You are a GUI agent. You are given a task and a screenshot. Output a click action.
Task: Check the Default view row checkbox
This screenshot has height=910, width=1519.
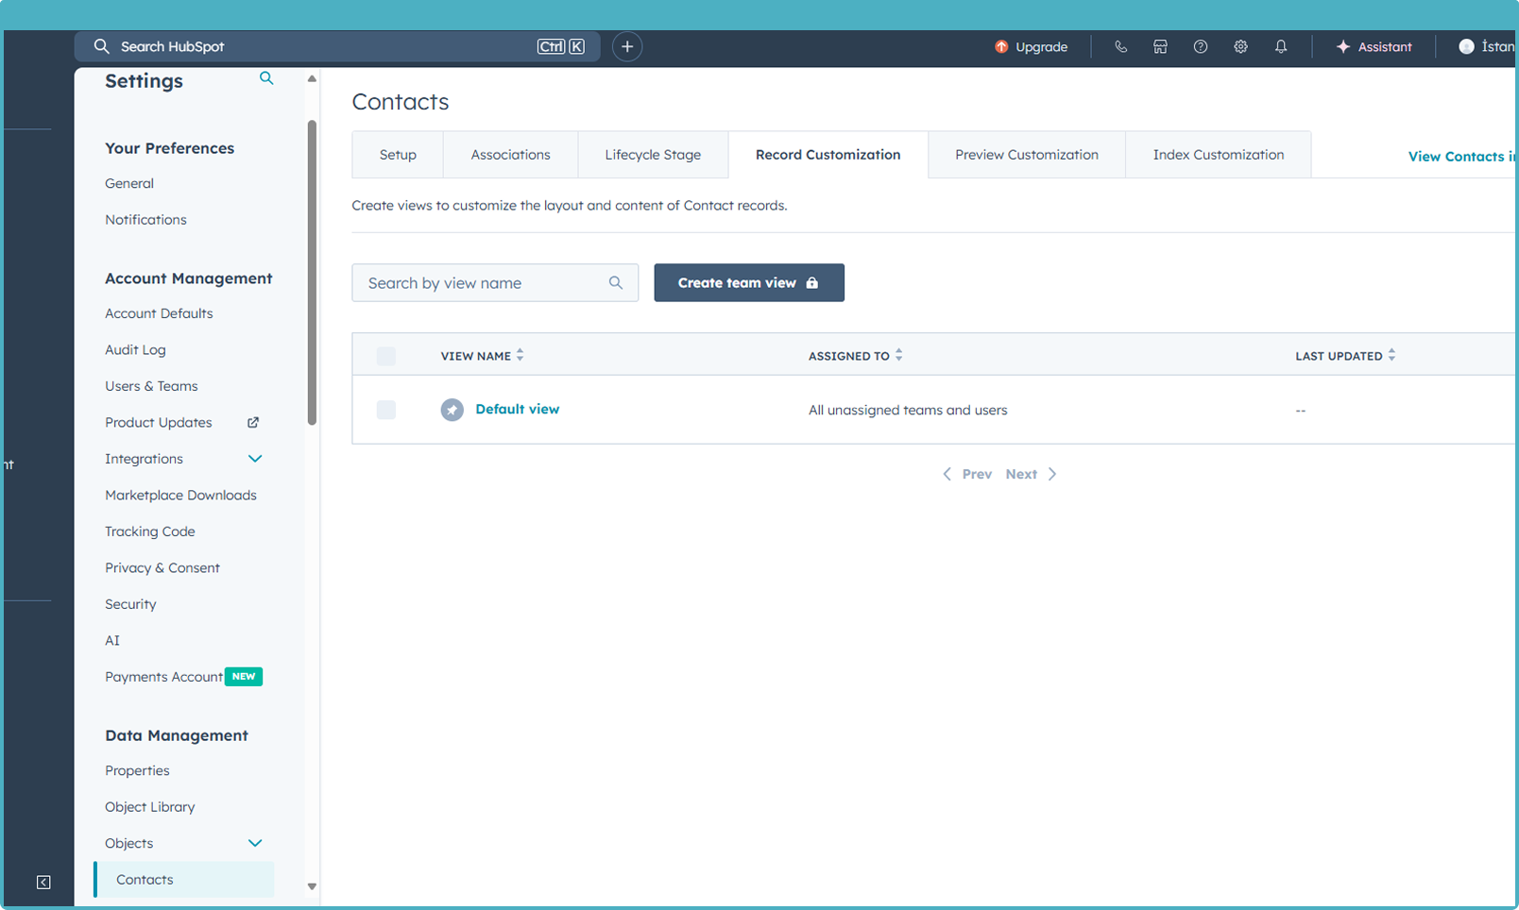pyautogui.click(x=385, y=410)
